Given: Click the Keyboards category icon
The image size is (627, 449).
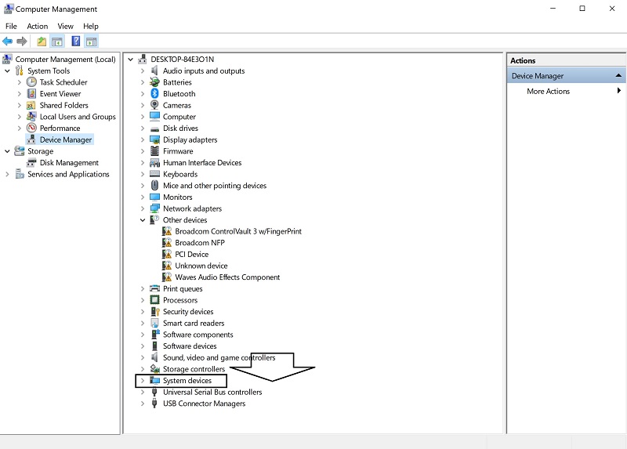Looking at the screenshot, I should click(x=154, y=174).
